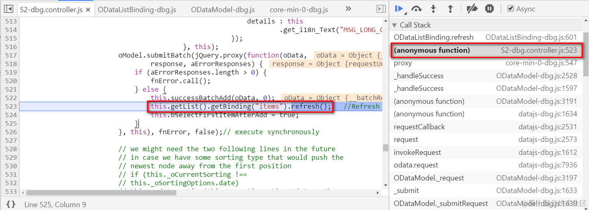
Task: Select requestCallback stack frame
Action: pos(486,127)
